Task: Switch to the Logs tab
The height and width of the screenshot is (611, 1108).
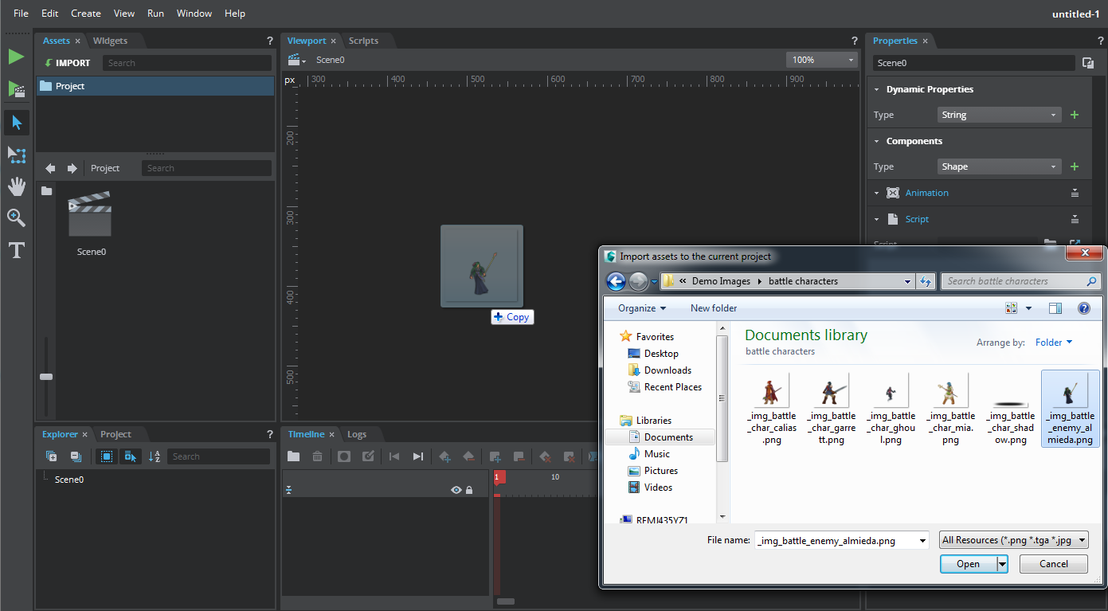Action: 357,434
